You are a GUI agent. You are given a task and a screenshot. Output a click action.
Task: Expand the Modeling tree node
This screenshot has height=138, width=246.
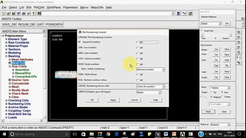pyautogui.click(x=6, y=53)
